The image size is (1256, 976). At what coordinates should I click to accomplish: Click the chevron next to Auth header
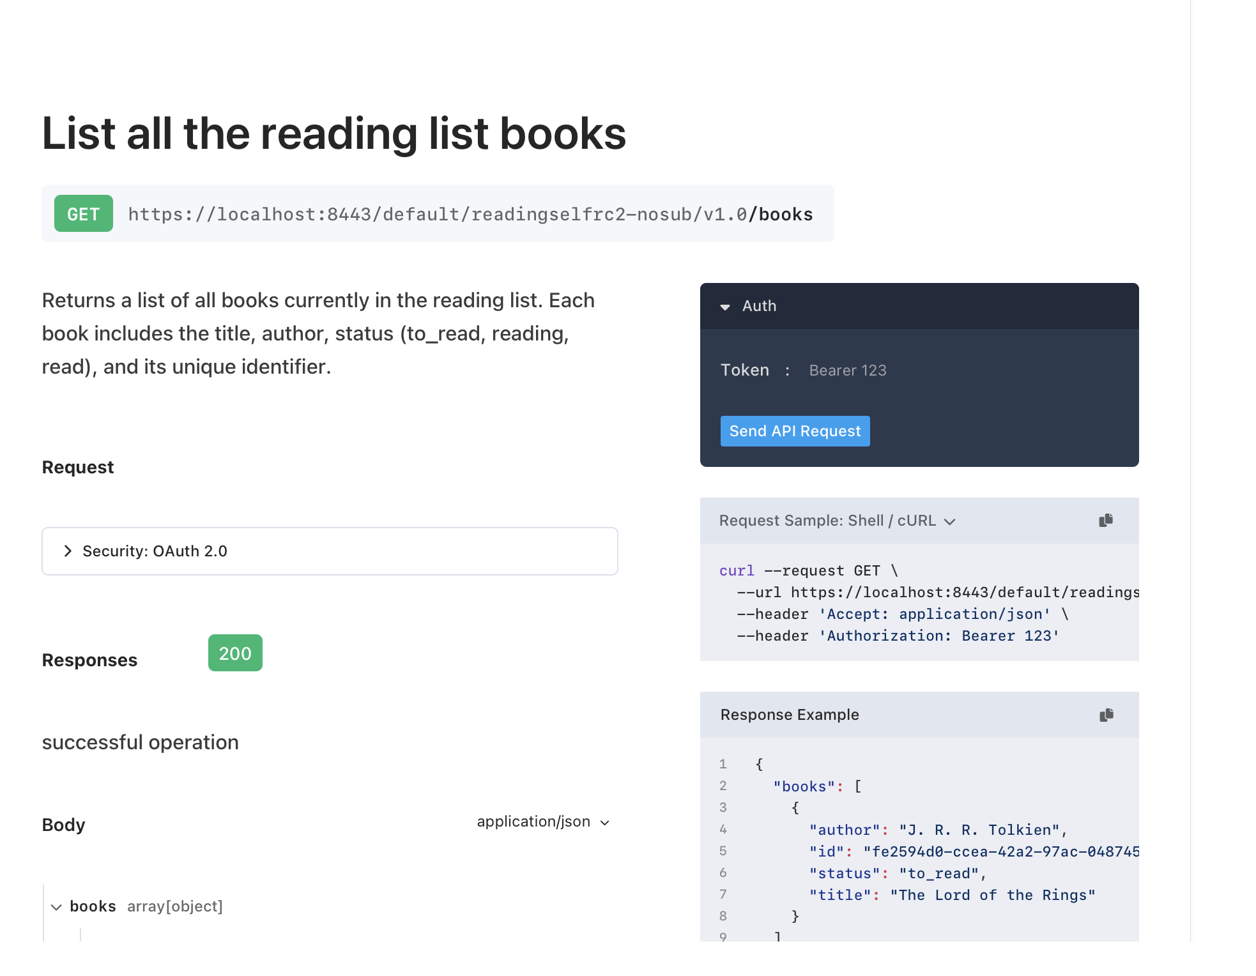coord(726,307)
